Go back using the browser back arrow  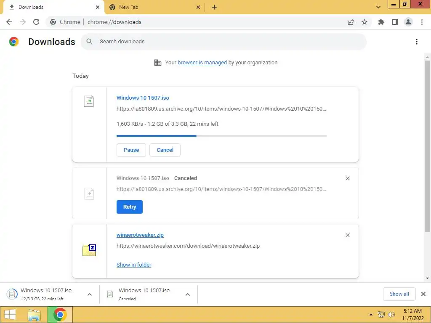point(9,22)
